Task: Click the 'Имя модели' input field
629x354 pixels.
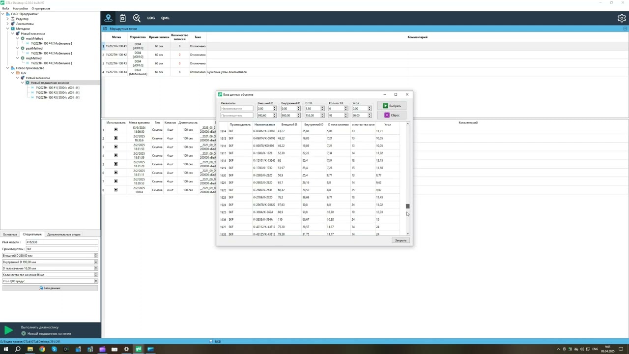Action: coord(61,242)
